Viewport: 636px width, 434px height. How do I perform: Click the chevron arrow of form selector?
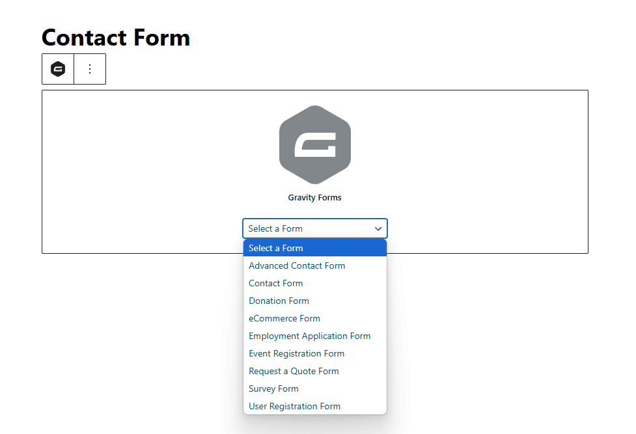click(x=378, y=229)
